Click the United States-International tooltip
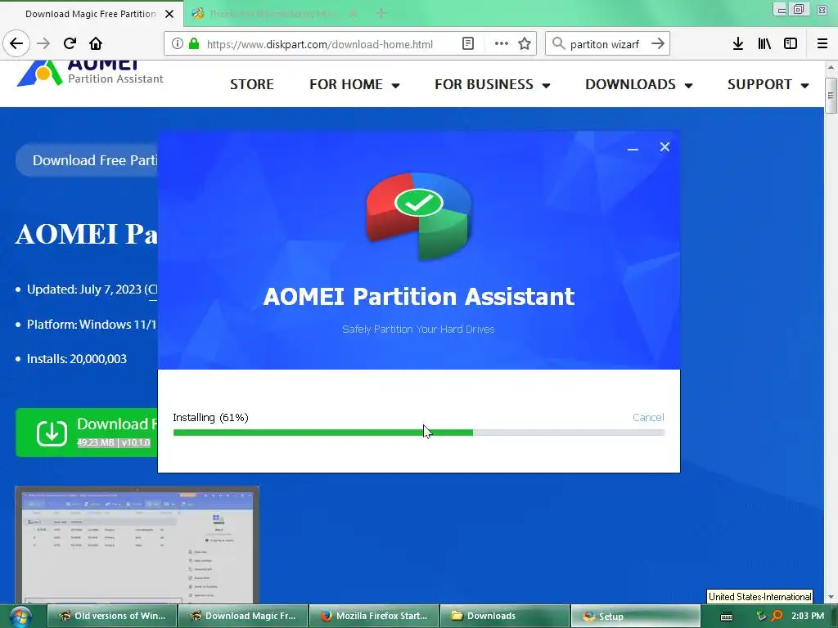The width and height of the screenshot is (838, 628). 759,596
